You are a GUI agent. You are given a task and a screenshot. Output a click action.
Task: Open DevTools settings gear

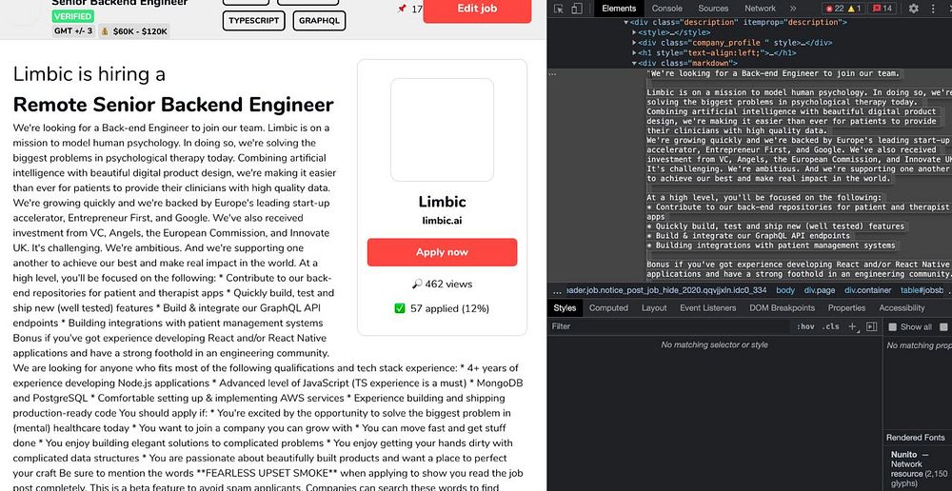pos(914,9)
